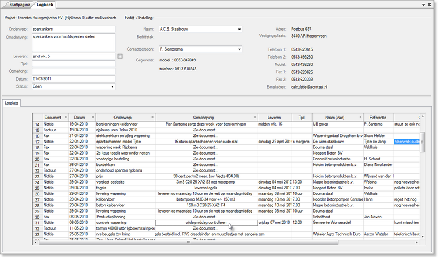Click the Leveren input field

pos(73,56)
